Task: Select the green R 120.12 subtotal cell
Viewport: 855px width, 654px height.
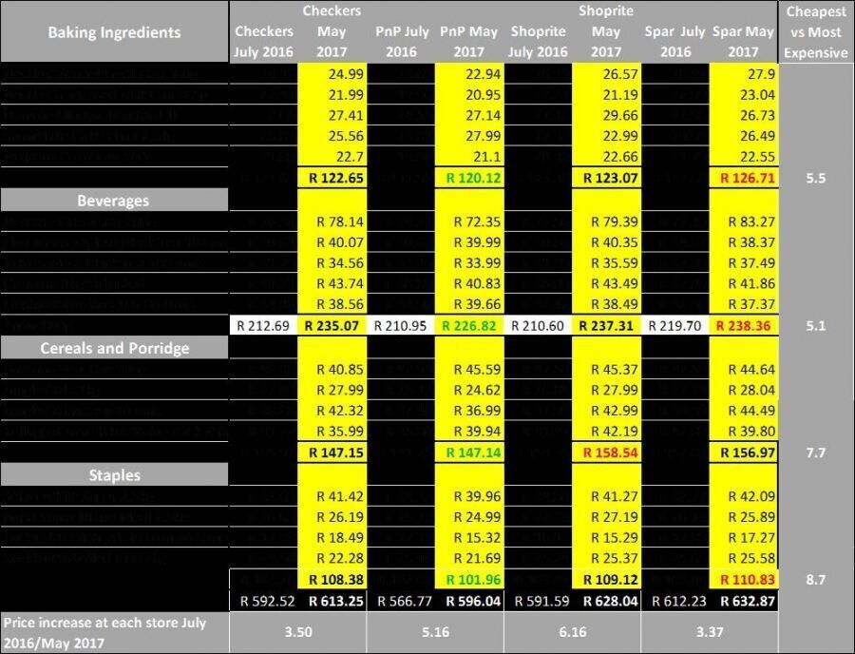Action: pos(469,178)
